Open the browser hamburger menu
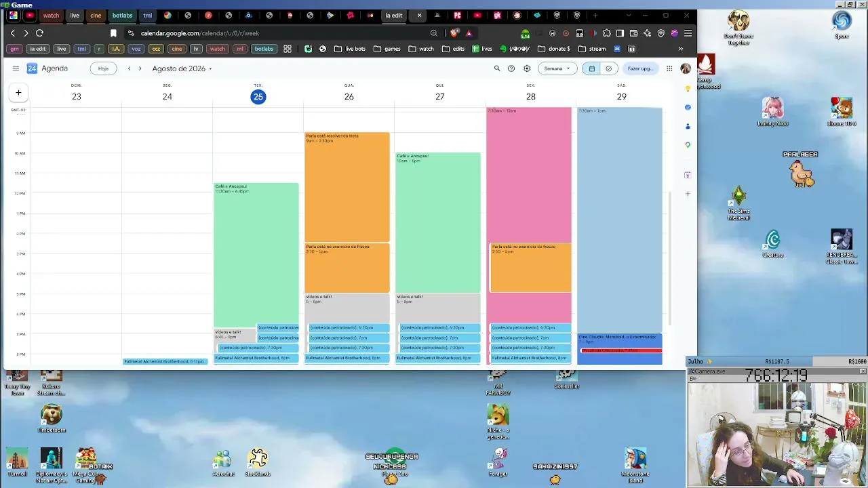The height and width of the screenshot is (488, 868). coord(688,33)
